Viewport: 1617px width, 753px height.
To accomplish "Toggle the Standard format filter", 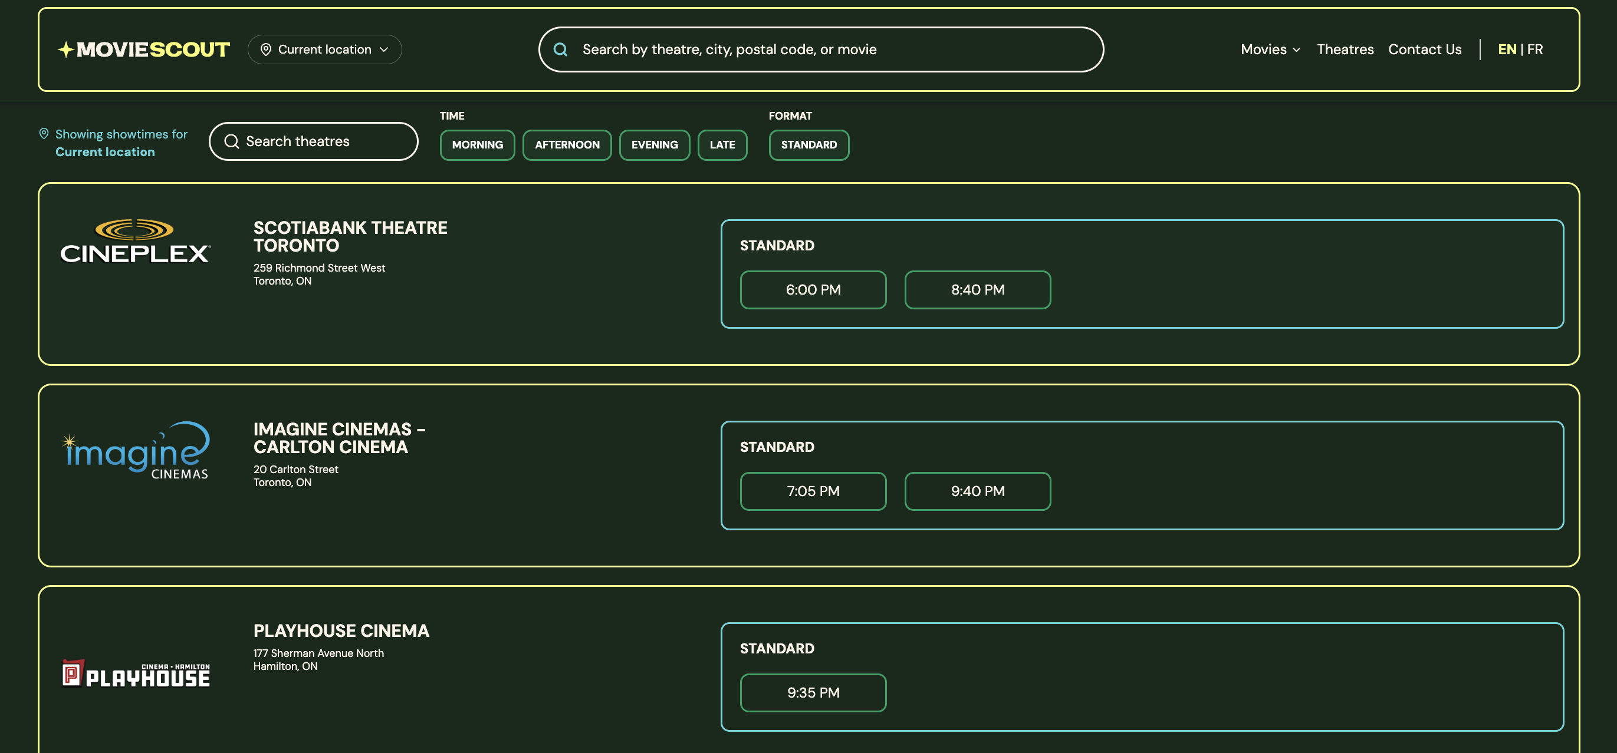I will 808,145.
